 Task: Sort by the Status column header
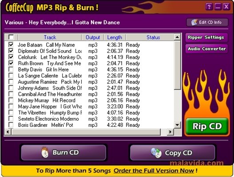(150, 37)
